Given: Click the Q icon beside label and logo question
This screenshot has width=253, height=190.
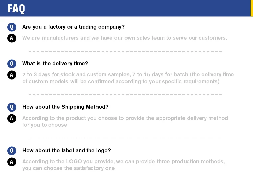Looking at the screenshot, I should pyautogui.click(x=12, y=151).
